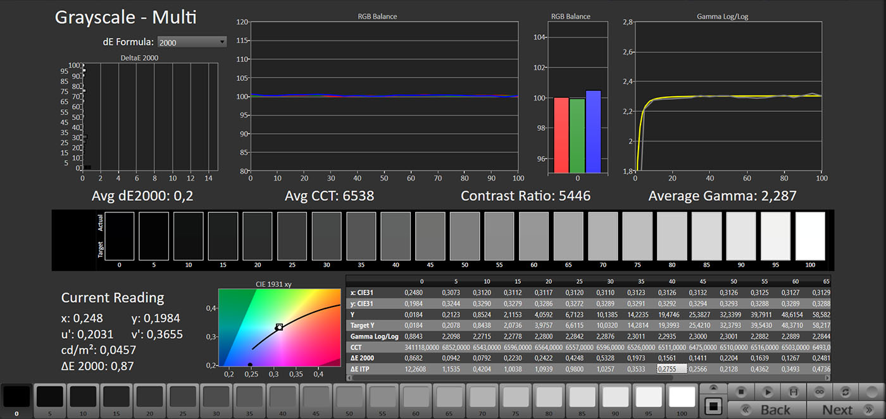Open the dE Formula dropdown
This screenshot has width=886, height=419.
tap(192, 42)
